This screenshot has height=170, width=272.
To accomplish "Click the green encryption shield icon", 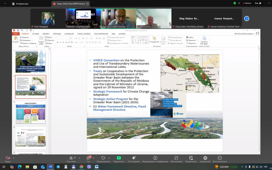I will [235, 3].
